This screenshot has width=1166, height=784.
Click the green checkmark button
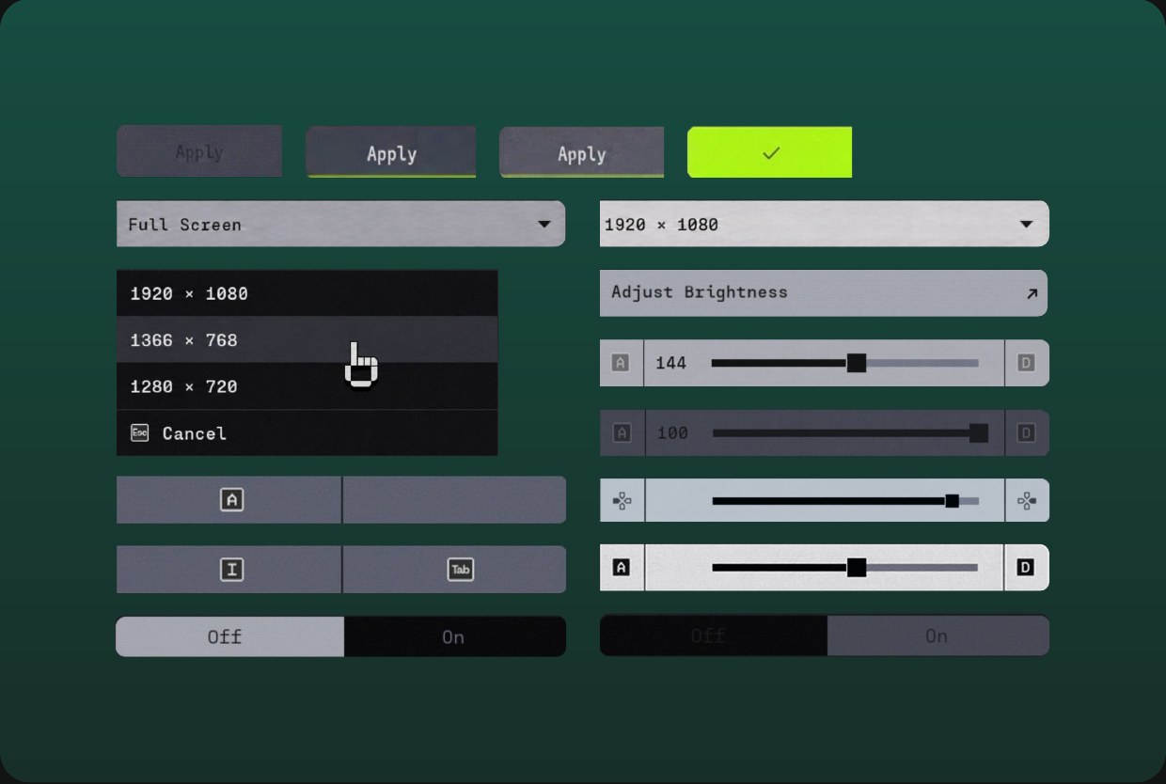pos(769,152)
